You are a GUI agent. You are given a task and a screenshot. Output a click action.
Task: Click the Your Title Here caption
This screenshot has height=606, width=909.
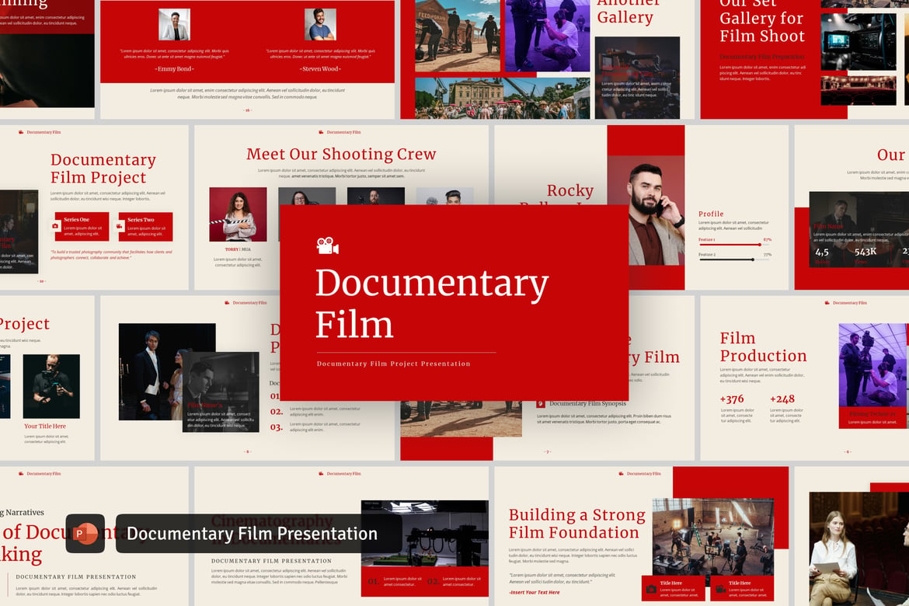tap(45, 427)
